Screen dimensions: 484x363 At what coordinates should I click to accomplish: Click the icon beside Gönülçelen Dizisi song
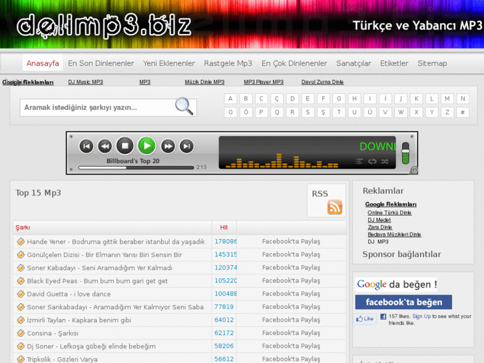[21, 254]
